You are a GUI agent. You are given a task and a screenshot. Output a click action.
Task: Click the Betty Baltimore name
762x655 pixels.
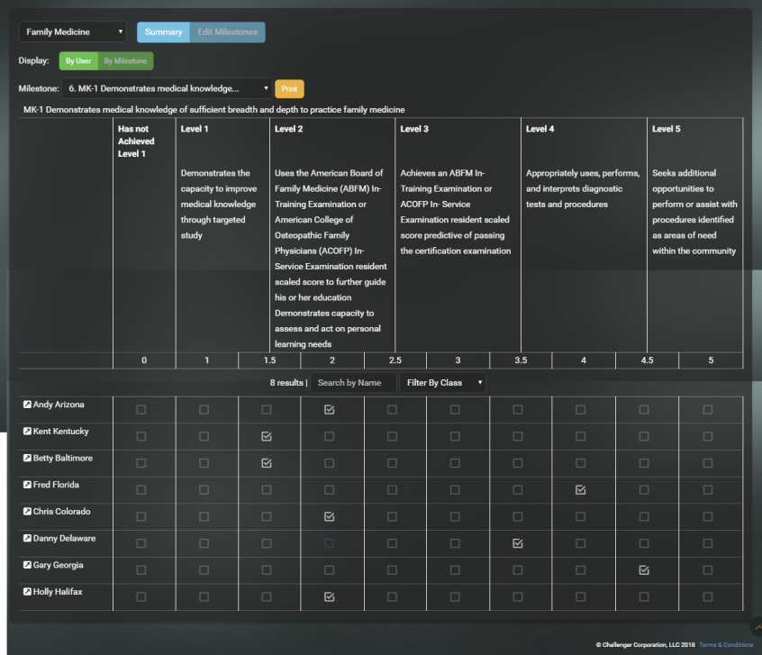point(63,458)
